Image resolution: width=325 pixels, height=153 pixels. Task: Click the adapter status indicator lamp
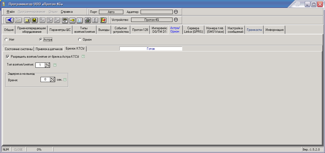pos(176,12)
